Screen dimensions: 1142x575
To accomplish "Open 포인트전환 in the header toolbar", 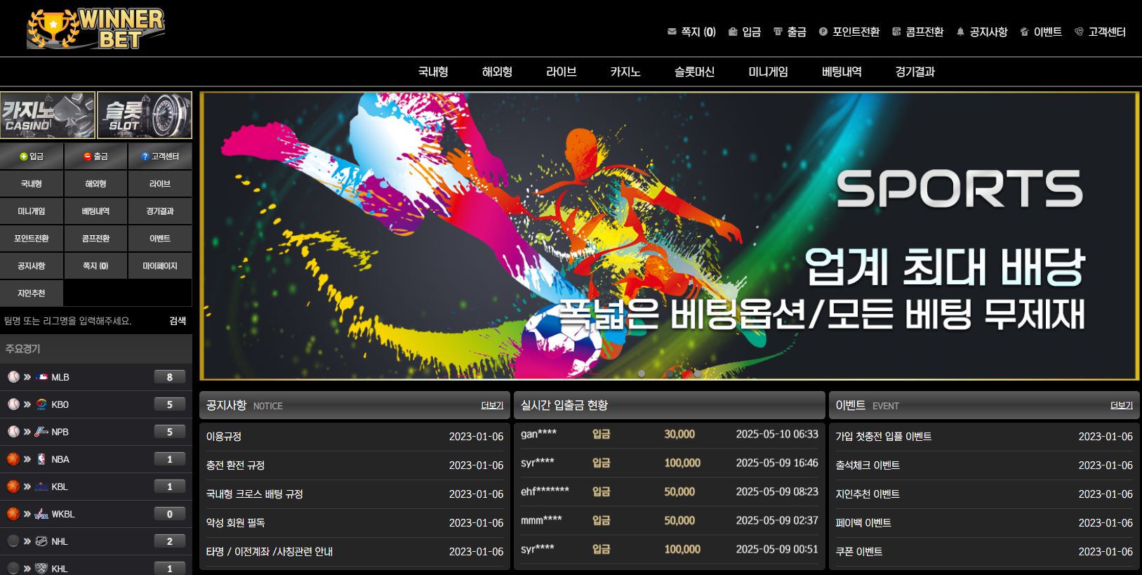I will coord(849,32).
